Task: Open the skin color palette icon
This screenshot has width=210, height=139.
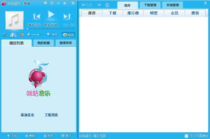Action: 22,34
